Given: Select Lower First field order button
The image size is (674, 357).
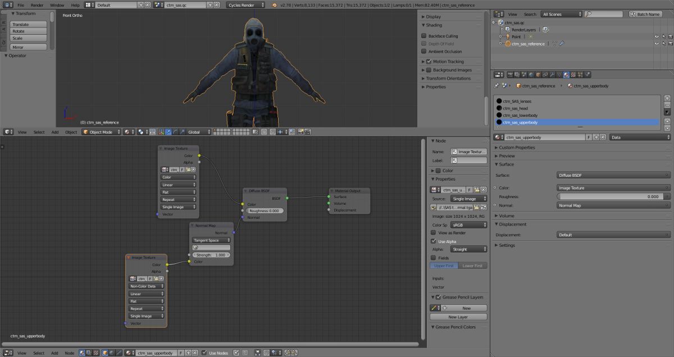Looking at the screenshot, I should point(473,266).
